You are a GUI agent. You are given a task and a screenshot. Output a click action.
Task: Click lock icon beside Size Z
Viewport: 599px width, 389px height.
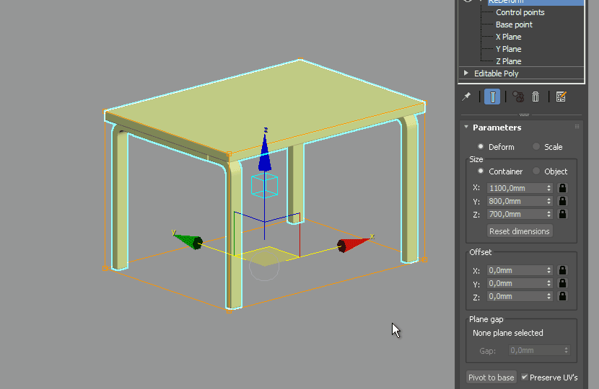(x=563, y=214)
